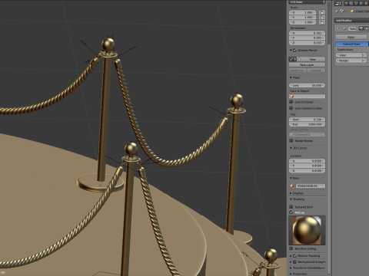Image resolution: width=369 pixels, height=276 pixels.
Task: Click the pin icon in Properties panel
Action: click(337, 11)
